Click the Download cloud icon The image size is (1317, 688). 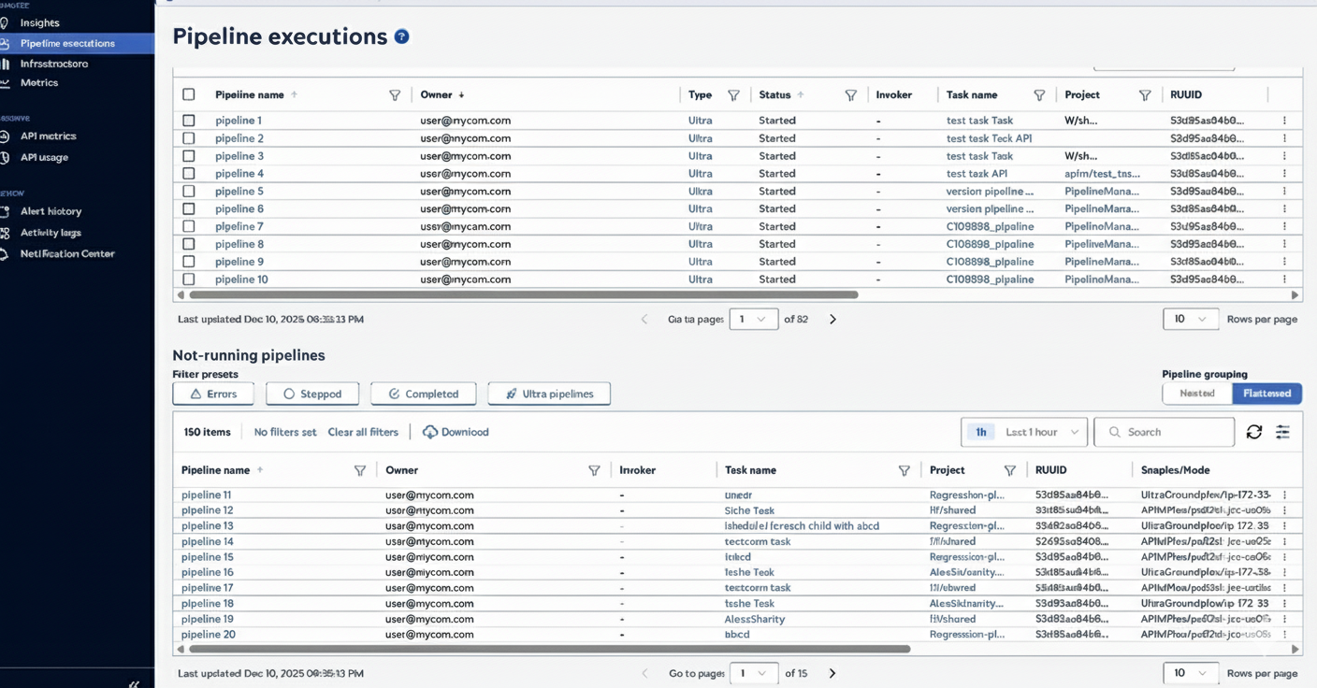point(430,432)
